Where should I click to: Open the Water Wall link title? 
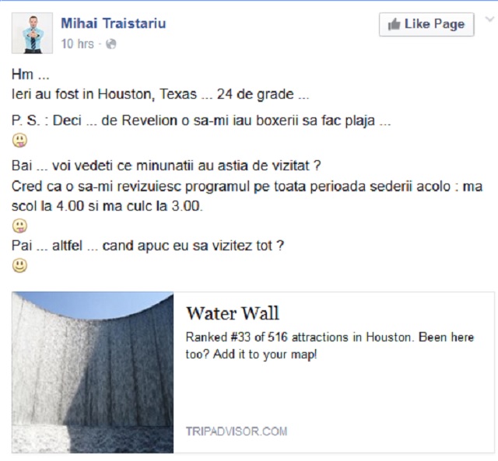point(233,313)
